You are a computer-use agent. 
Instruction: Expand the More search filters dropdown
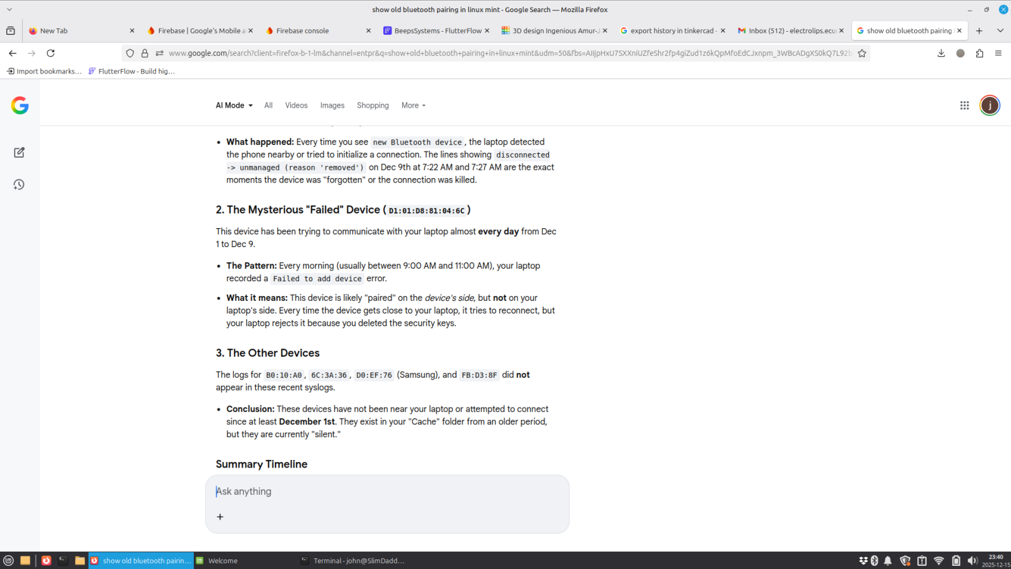pos(413,106)
